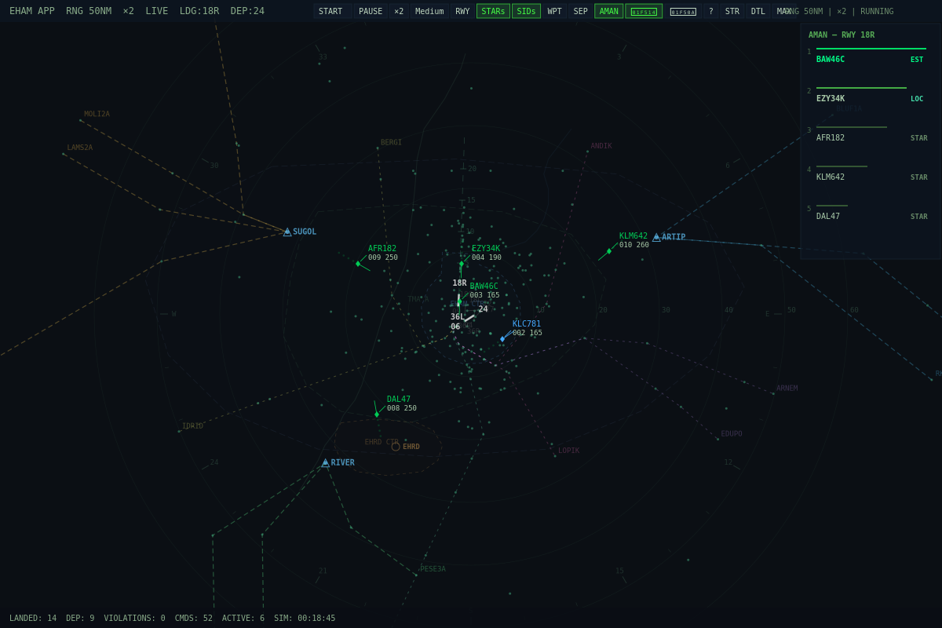Select the blue KLC781 aircraft target
This screenshot has width=942, height=628.
[502, 339]
